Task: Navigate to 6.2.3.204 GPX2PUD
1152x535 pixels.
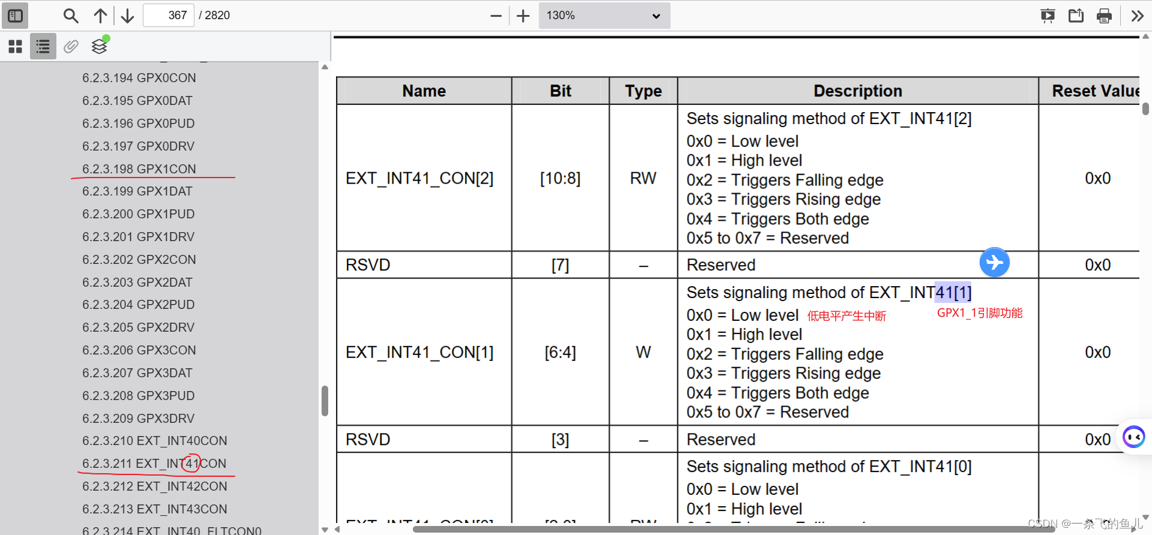Action: click(139, 305)
